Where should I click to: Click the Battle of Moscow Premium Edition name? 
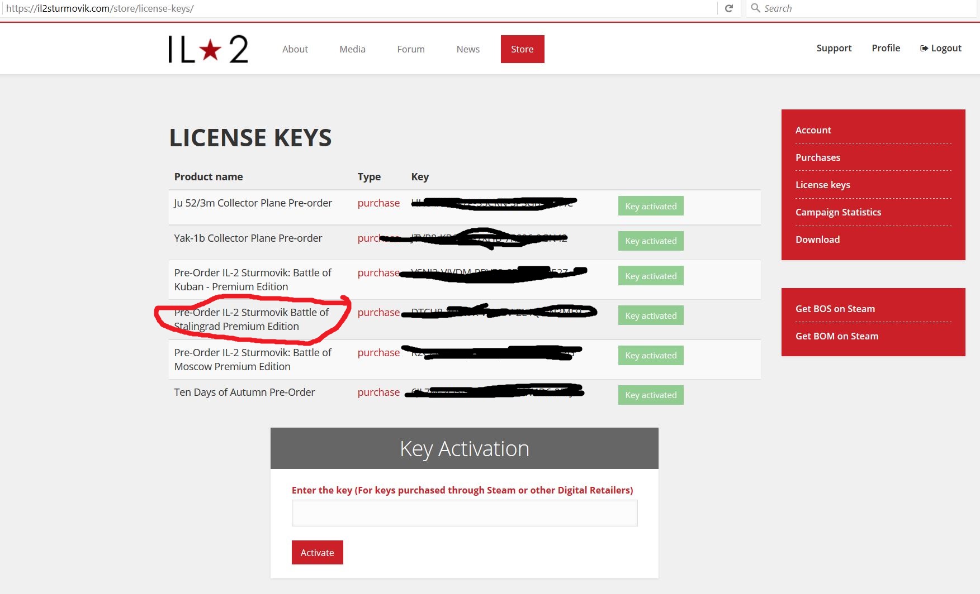(x=253, y=360)
